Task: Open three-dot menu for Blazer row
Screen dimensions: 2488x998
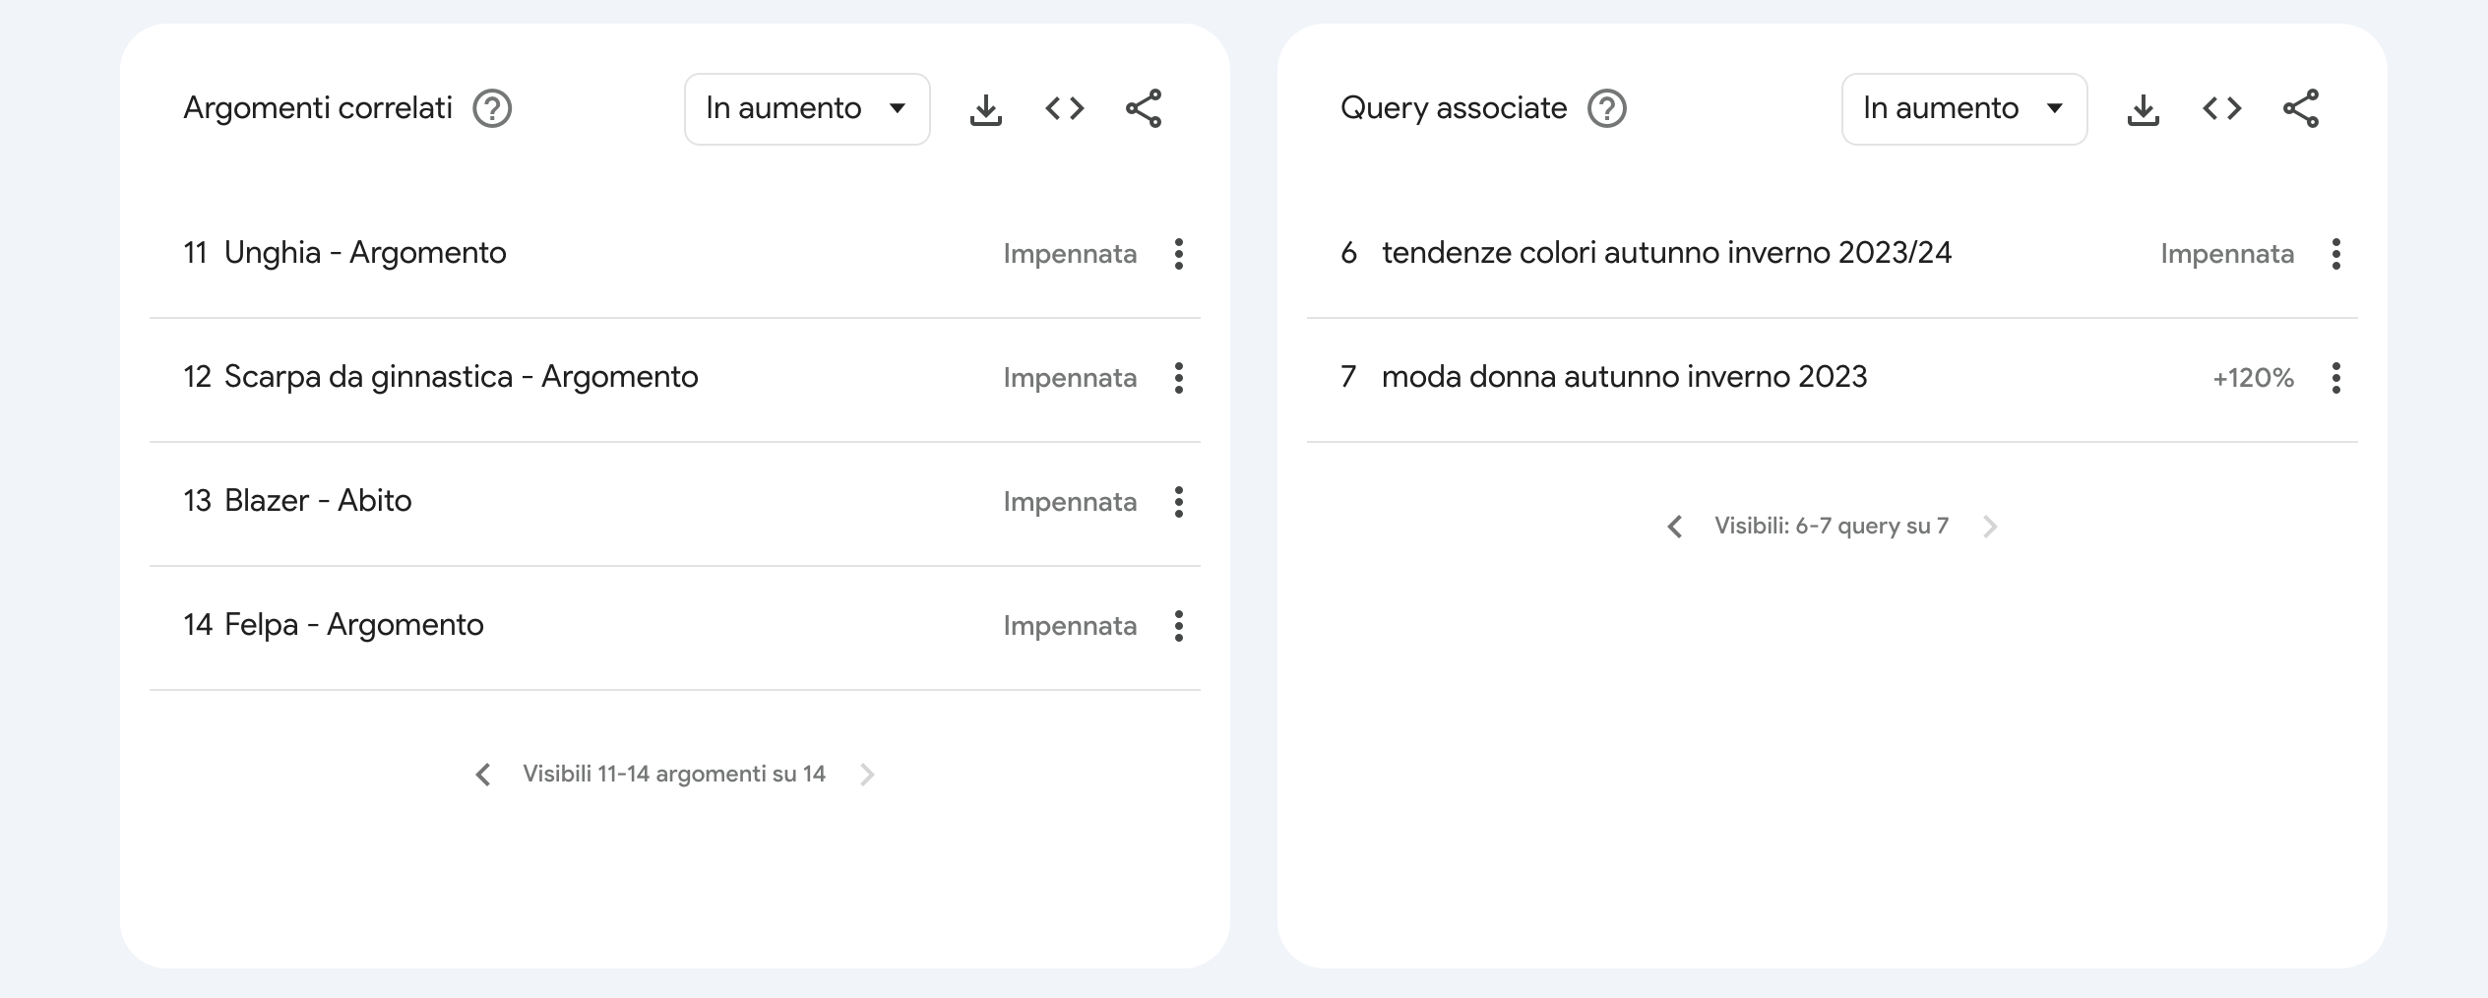Action: 1178,502
